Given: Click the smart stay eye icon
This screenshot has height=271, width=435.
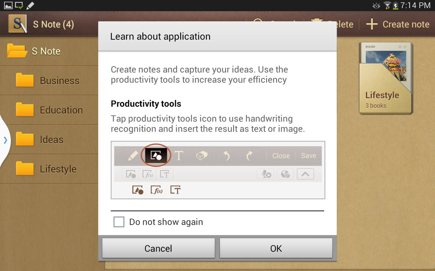Looking at the screenshot, I should (x=376, y=5).
